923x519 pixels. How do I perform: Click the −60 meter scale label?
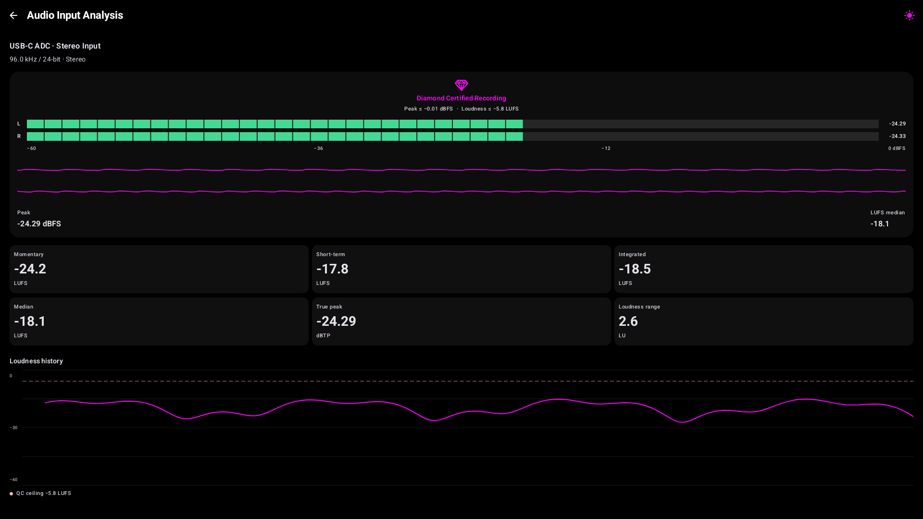(x=31, y=148)
